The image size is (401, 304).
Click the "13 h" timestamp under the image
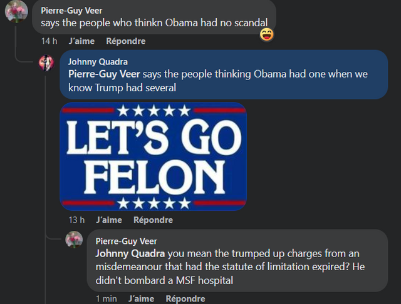tap(76, 220)
